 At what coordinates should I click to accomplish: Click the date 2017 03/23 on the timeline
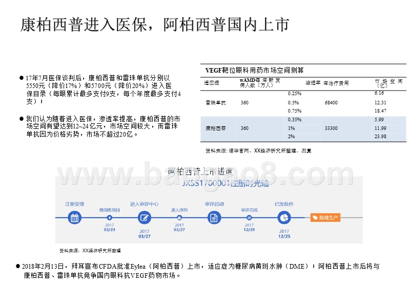[110, 227]
